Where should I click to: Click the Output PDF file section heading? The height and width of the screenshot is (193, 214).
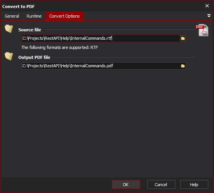(34, 57)
